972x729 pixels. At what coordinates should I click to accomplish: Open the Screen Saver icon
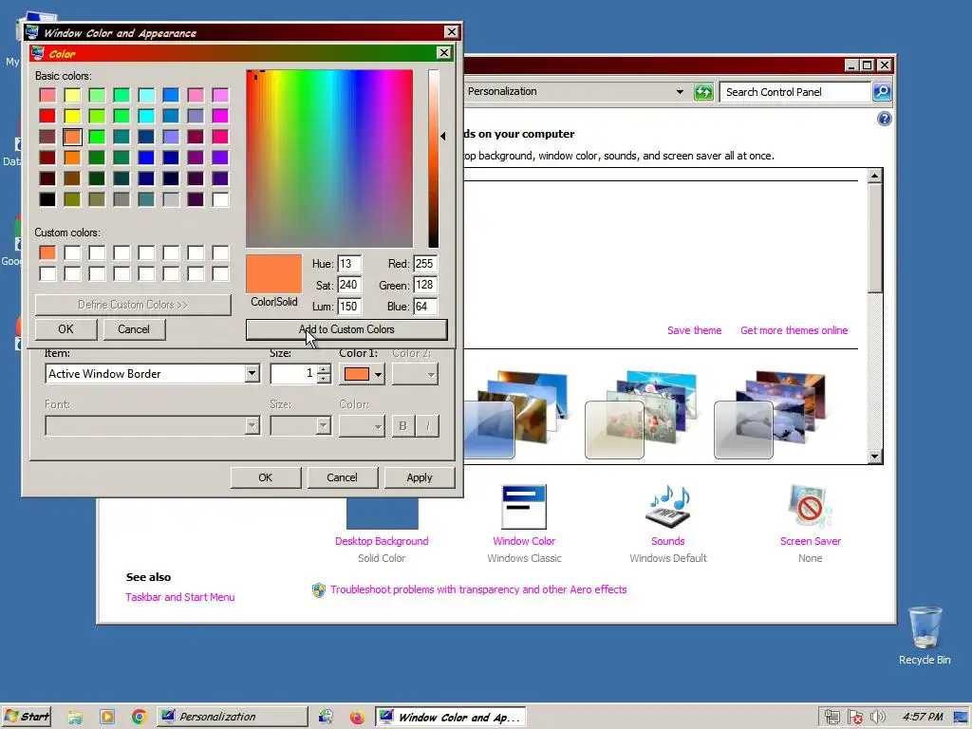[811, 507]
